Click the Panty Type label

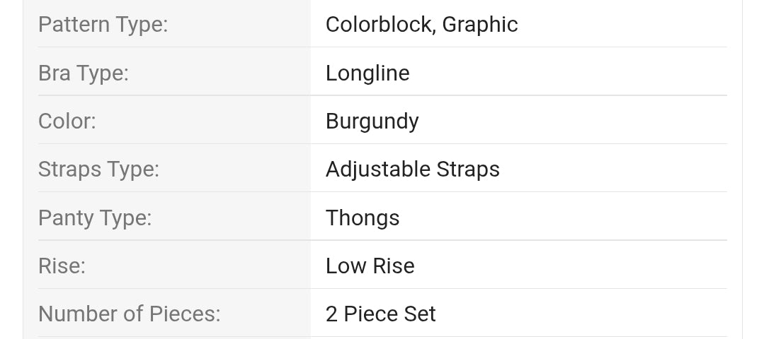click(x=95, y=218)
